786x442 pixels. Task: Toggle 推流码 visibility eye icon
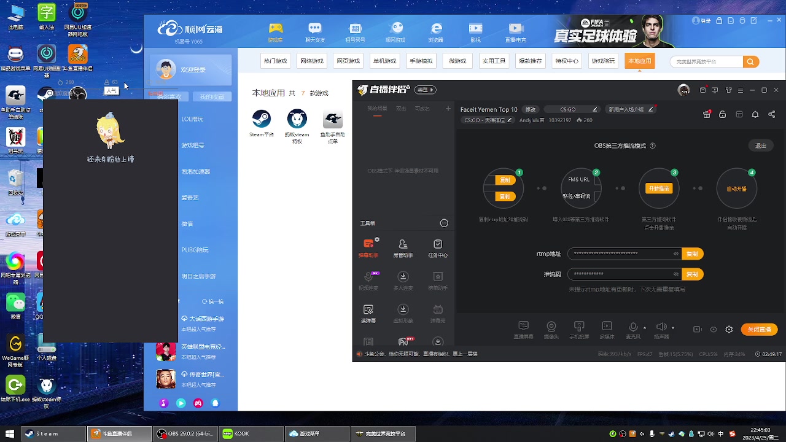676,274
